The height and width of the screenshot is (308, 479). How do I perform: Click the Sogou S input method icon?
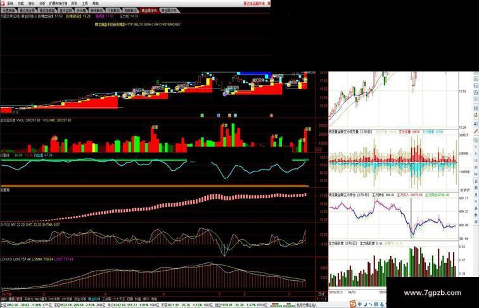(353, 304)
